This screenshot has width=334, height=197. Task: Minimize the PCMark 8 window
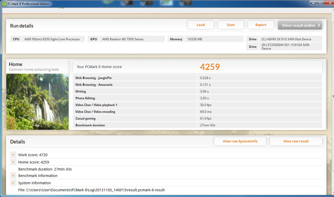[314, 3]
